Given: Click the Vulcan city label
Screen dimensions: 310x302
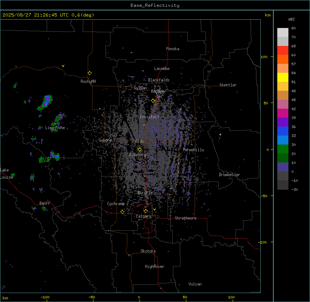Looking at the screenshot, I should coord(195,284).
